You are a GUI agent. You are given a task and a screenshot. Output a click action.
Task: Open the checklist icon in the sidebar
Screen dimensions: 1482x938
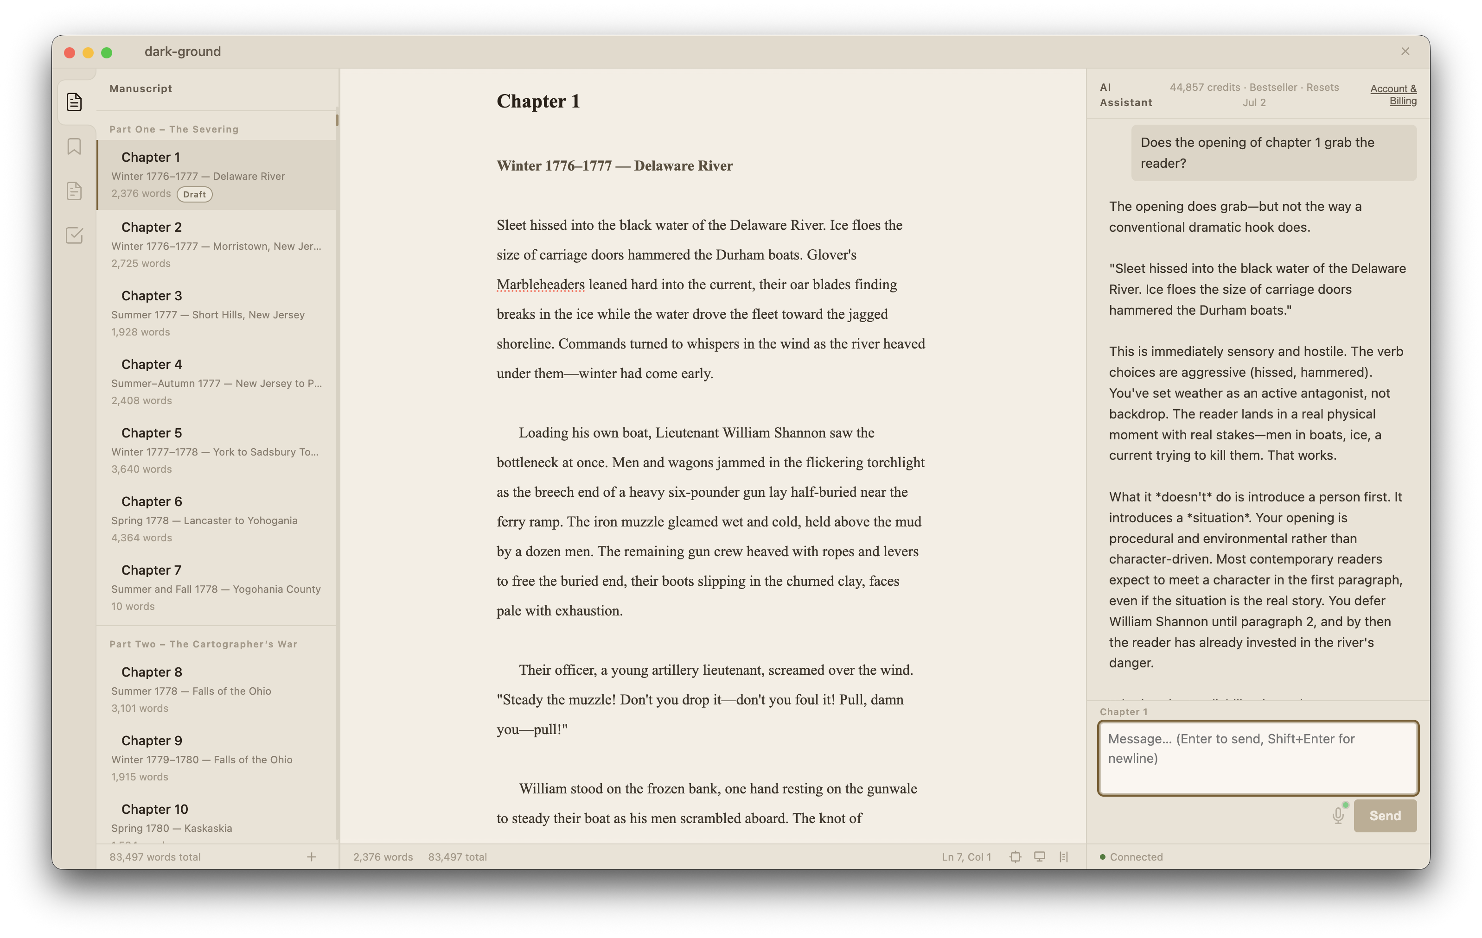[x=74, y=235]
